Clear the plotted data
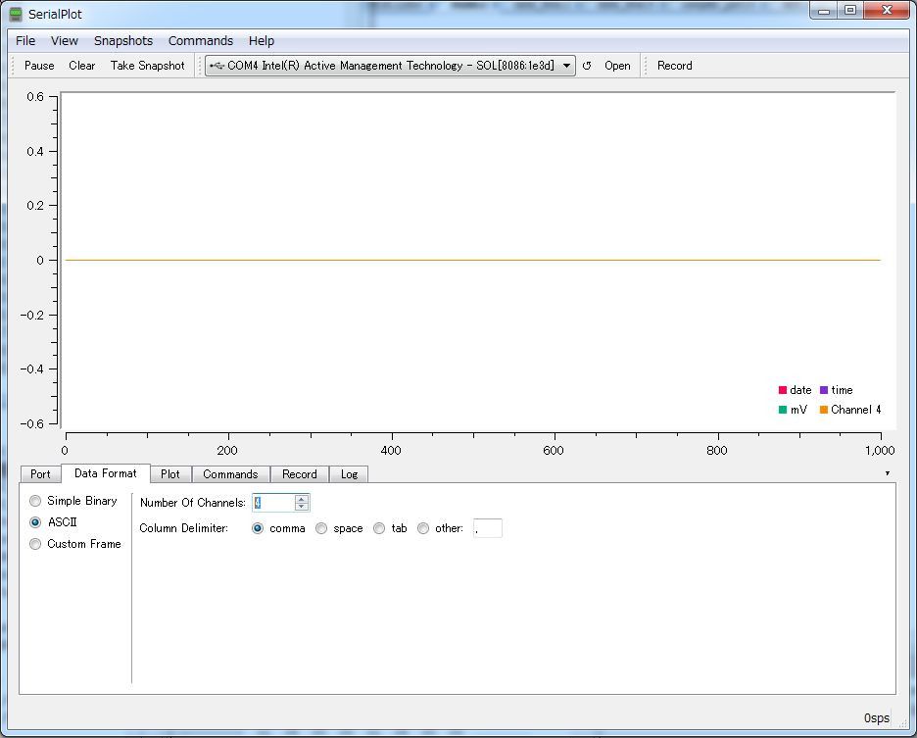This screenshot has height=738, width=917. click(x=81, y=66)
